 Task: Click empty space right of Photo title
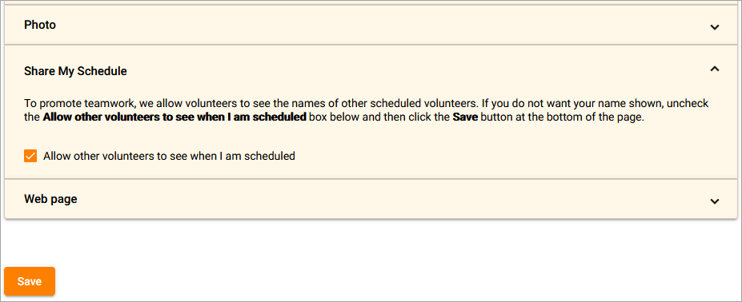(x=379, y=25)
